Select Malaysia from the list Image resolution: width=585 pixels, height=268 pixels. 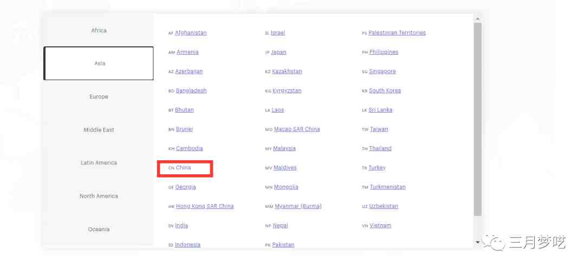pos(284,148)
